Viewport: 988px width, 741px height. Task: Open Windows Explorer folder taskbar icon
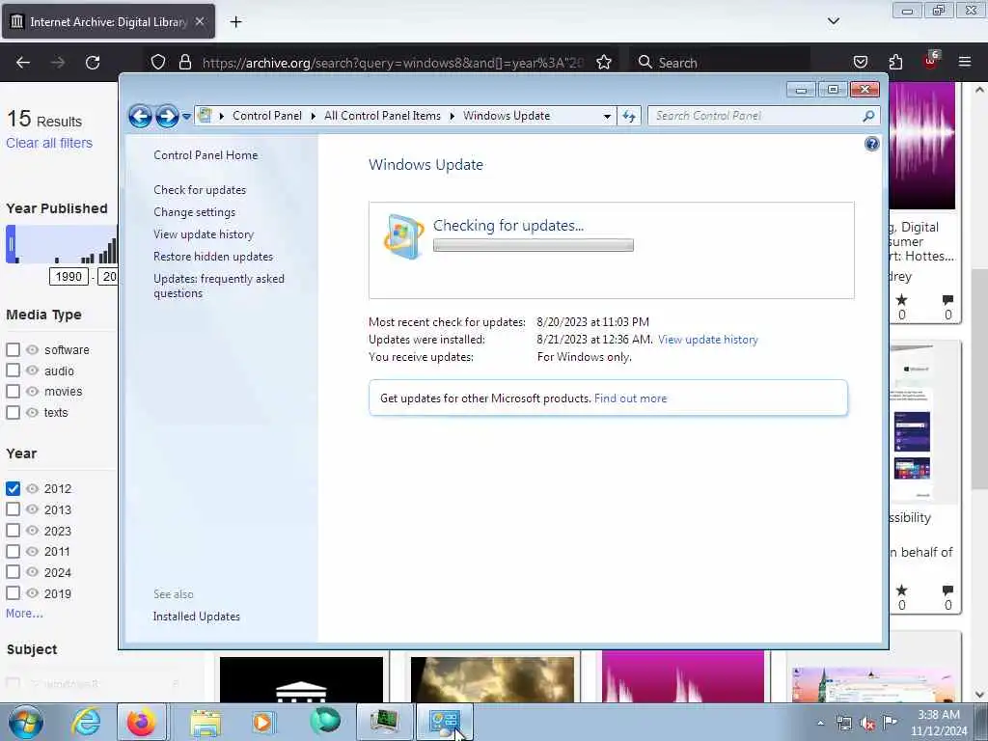[x=206, y=722]
